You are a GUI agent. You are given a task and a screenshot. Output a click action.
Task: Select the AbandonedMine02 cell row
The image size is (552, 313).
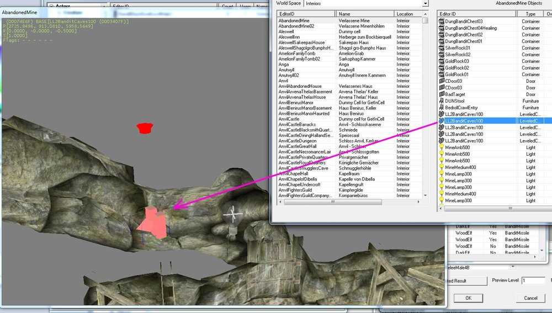point(349,26)
